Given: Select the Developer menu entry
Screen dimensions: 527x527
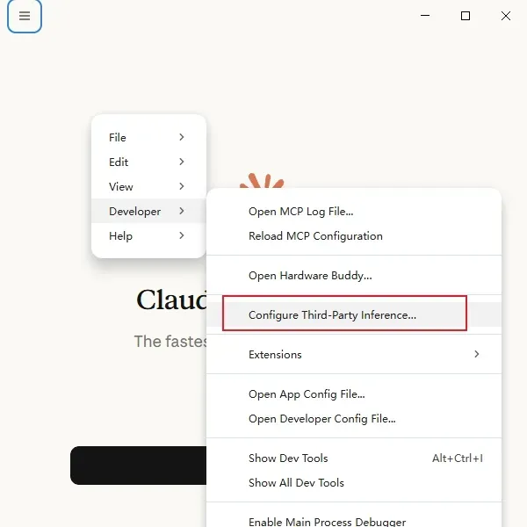Looking at the screenshot, I should [x=148, y=211].
